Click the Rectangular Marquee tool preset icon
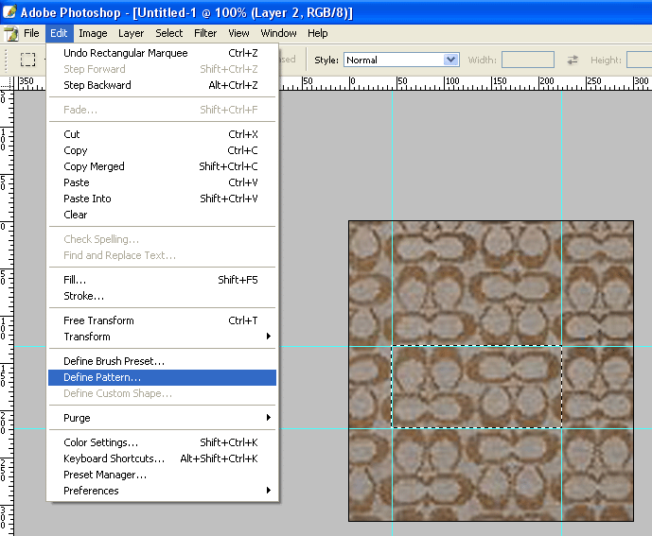 tap(28, 60)
